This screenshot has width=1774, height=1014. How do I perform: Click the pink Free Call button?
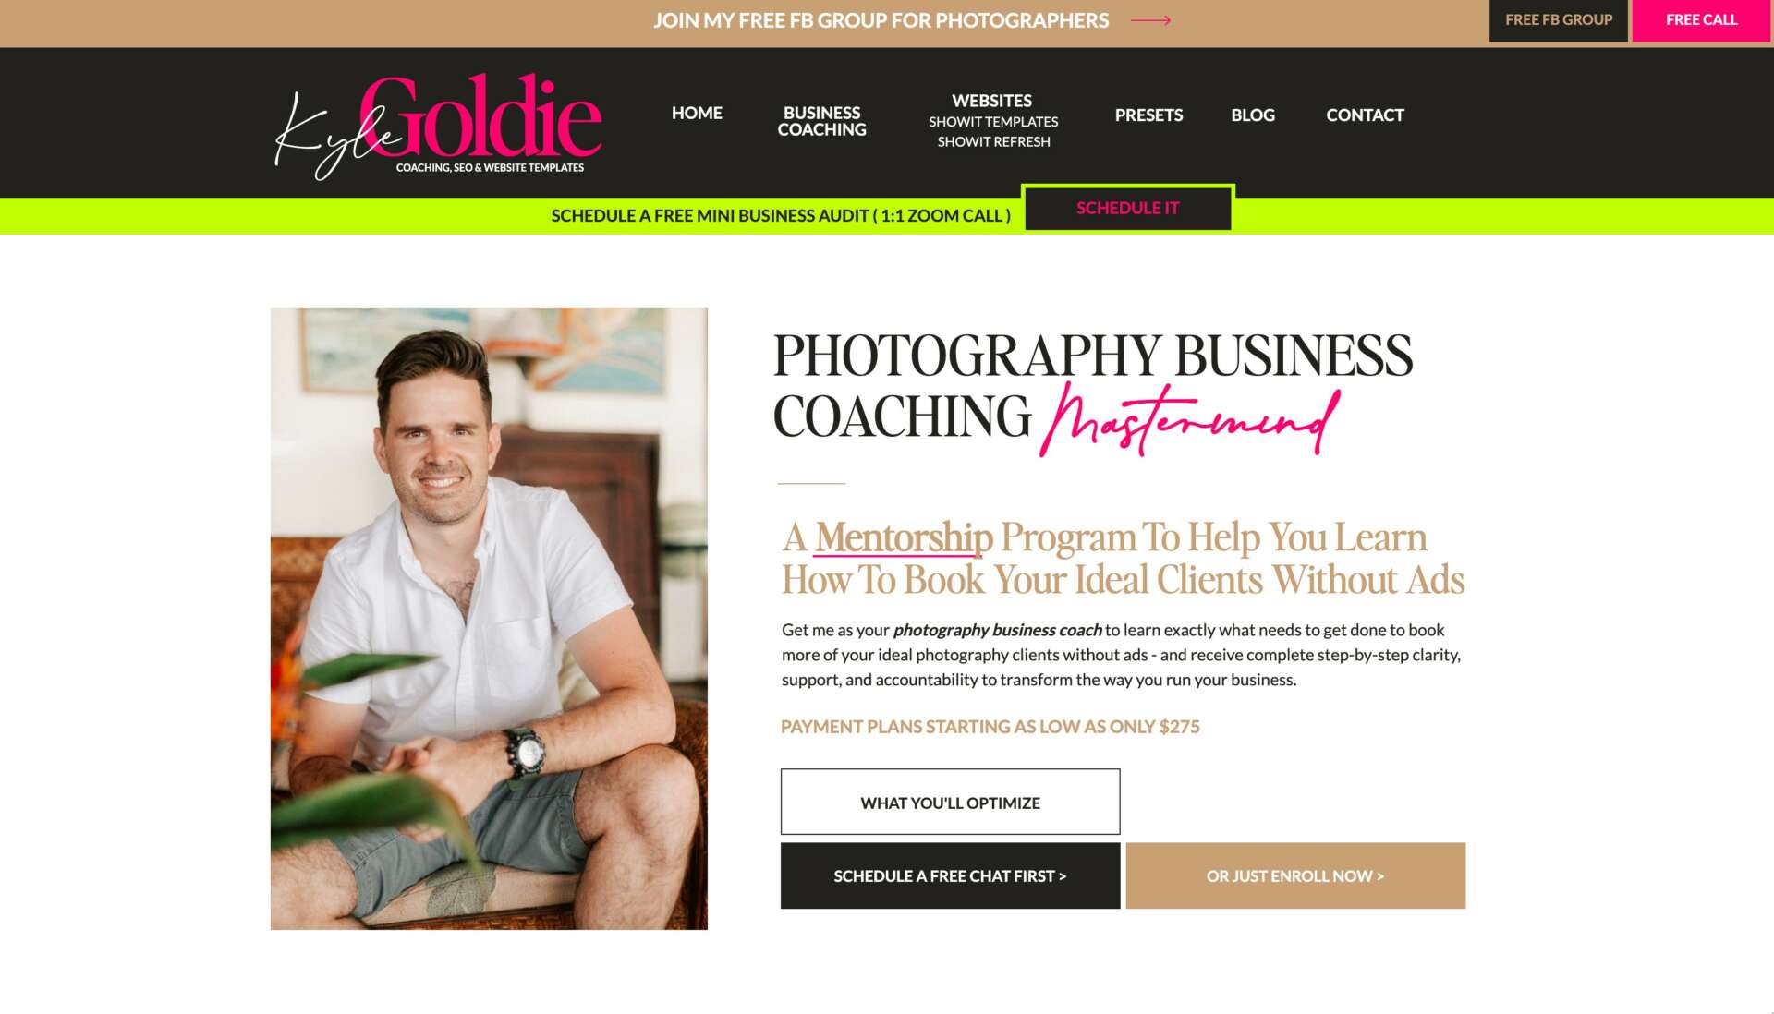[x=1701, y=20]
